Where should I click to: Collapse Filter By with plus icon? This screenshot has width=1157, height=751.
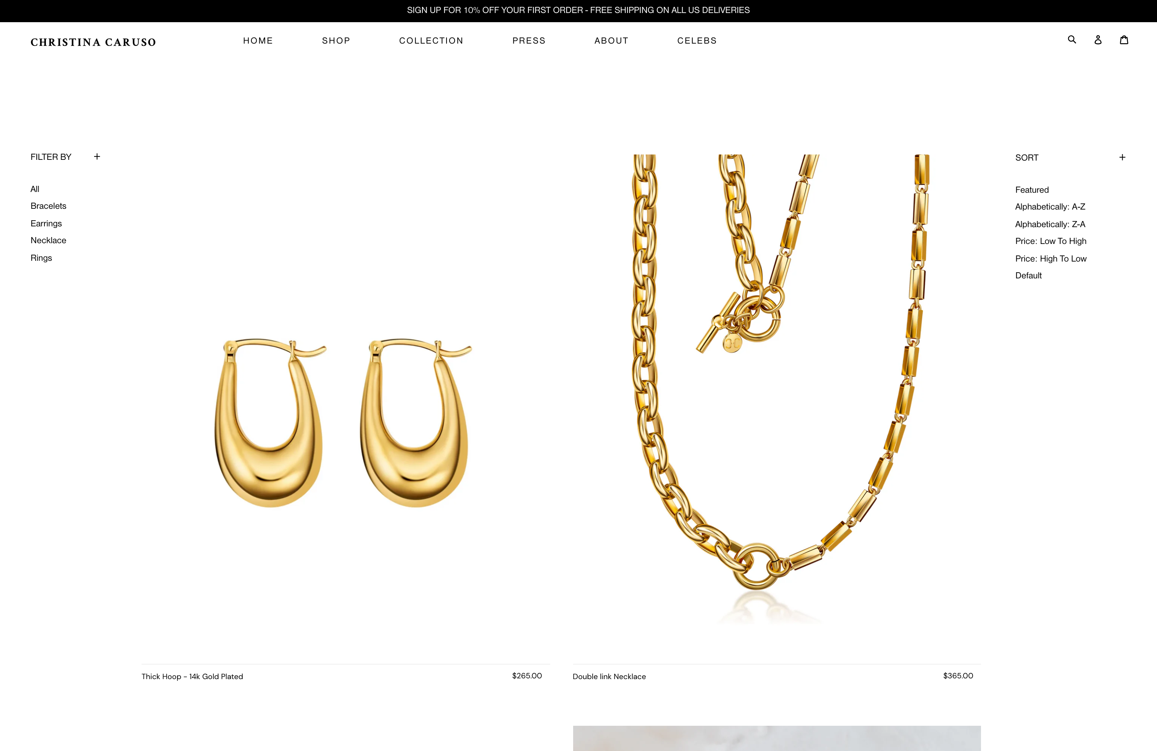coord(97,156)
